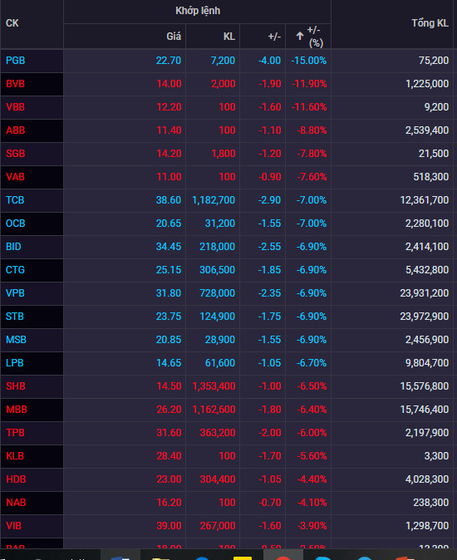Click SGB matched volume 1,800

[224, 153]
